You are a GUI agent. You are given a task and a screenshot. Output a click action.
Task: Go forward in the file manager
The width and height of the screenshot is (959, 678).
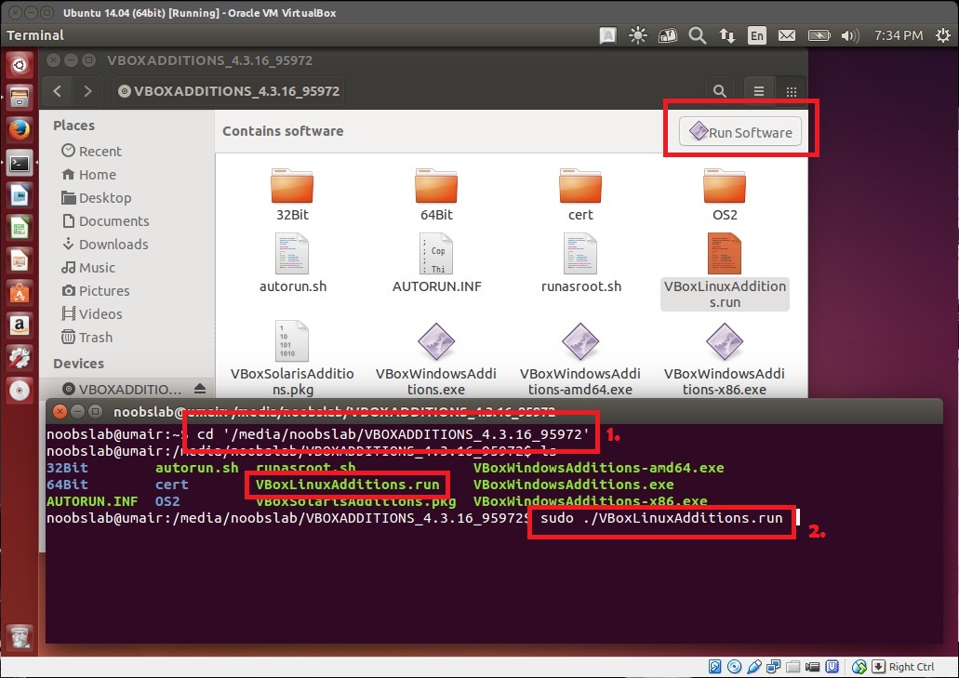point(87,91)
